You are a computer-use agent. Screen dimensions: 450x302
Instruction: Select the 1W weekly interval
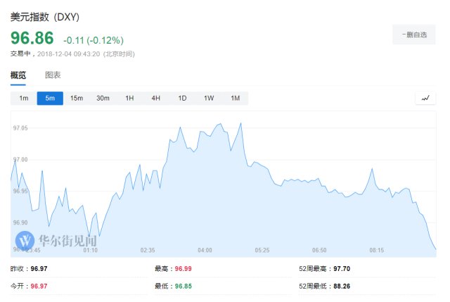209,99
